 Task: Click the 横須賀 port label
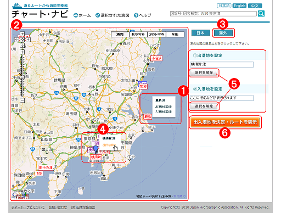[x=96, y=157]
